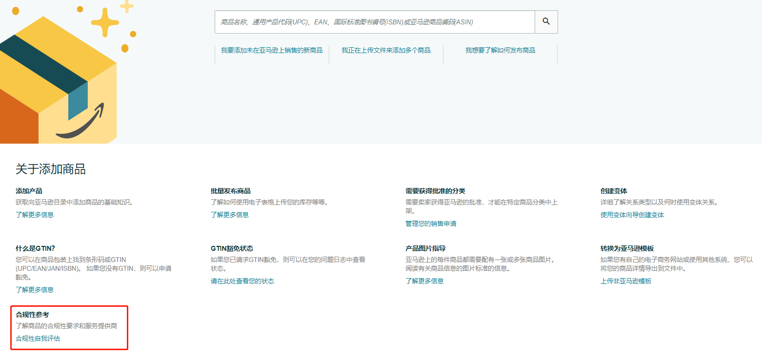Image resolution: width=762 pixels, height=355 pixels.
Task: Focus the product name/UPC/ASIN search field
Action: click(x=375, y=22)
